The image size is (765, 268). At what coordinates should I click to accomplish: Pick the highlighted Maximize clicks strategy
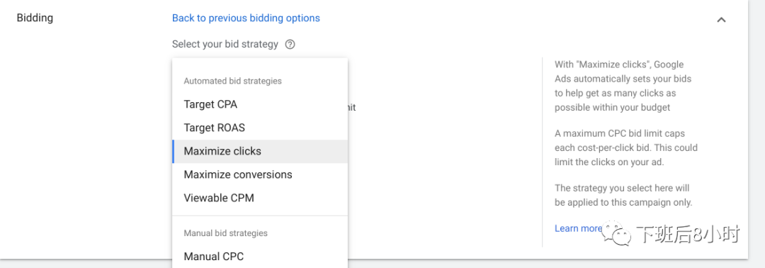pyautogui.click(x=260, y=151)
